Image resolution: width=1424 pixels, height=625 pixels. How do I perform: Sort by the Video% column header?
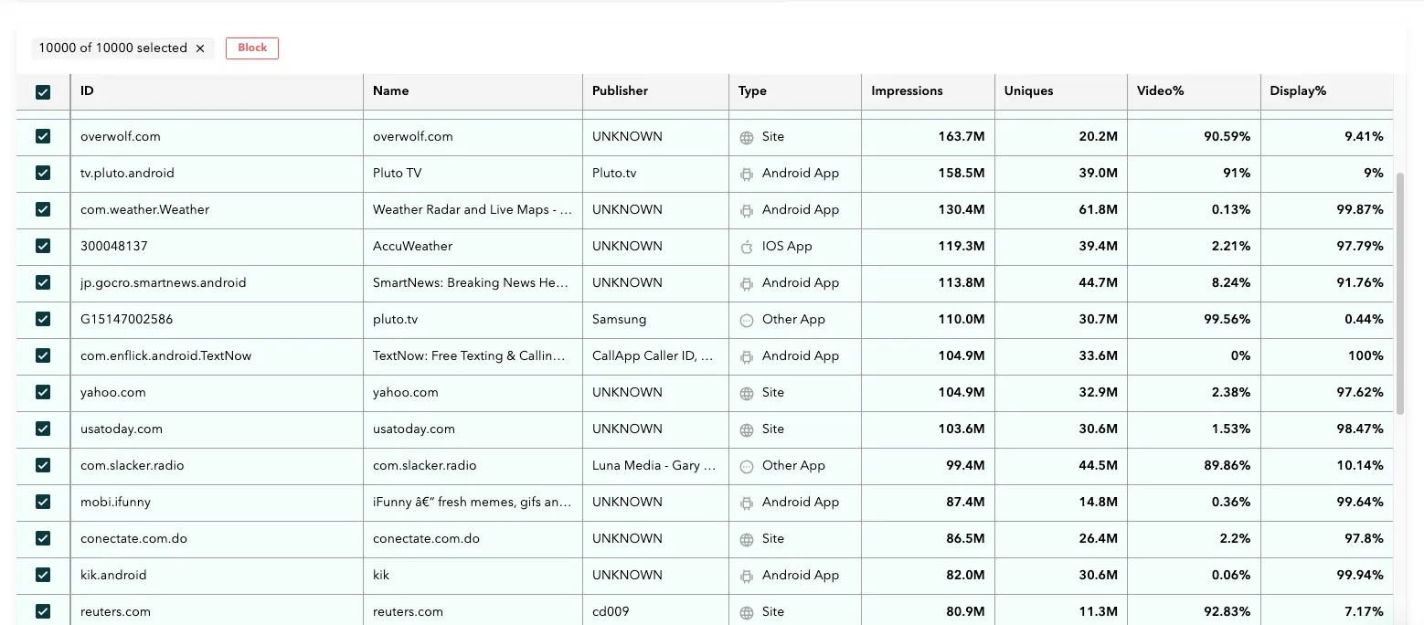[x=1194, y=91]
